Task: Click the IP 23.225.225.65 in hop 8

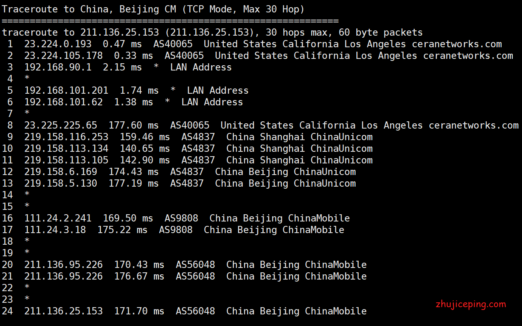Action: click(x=63, y=125)
